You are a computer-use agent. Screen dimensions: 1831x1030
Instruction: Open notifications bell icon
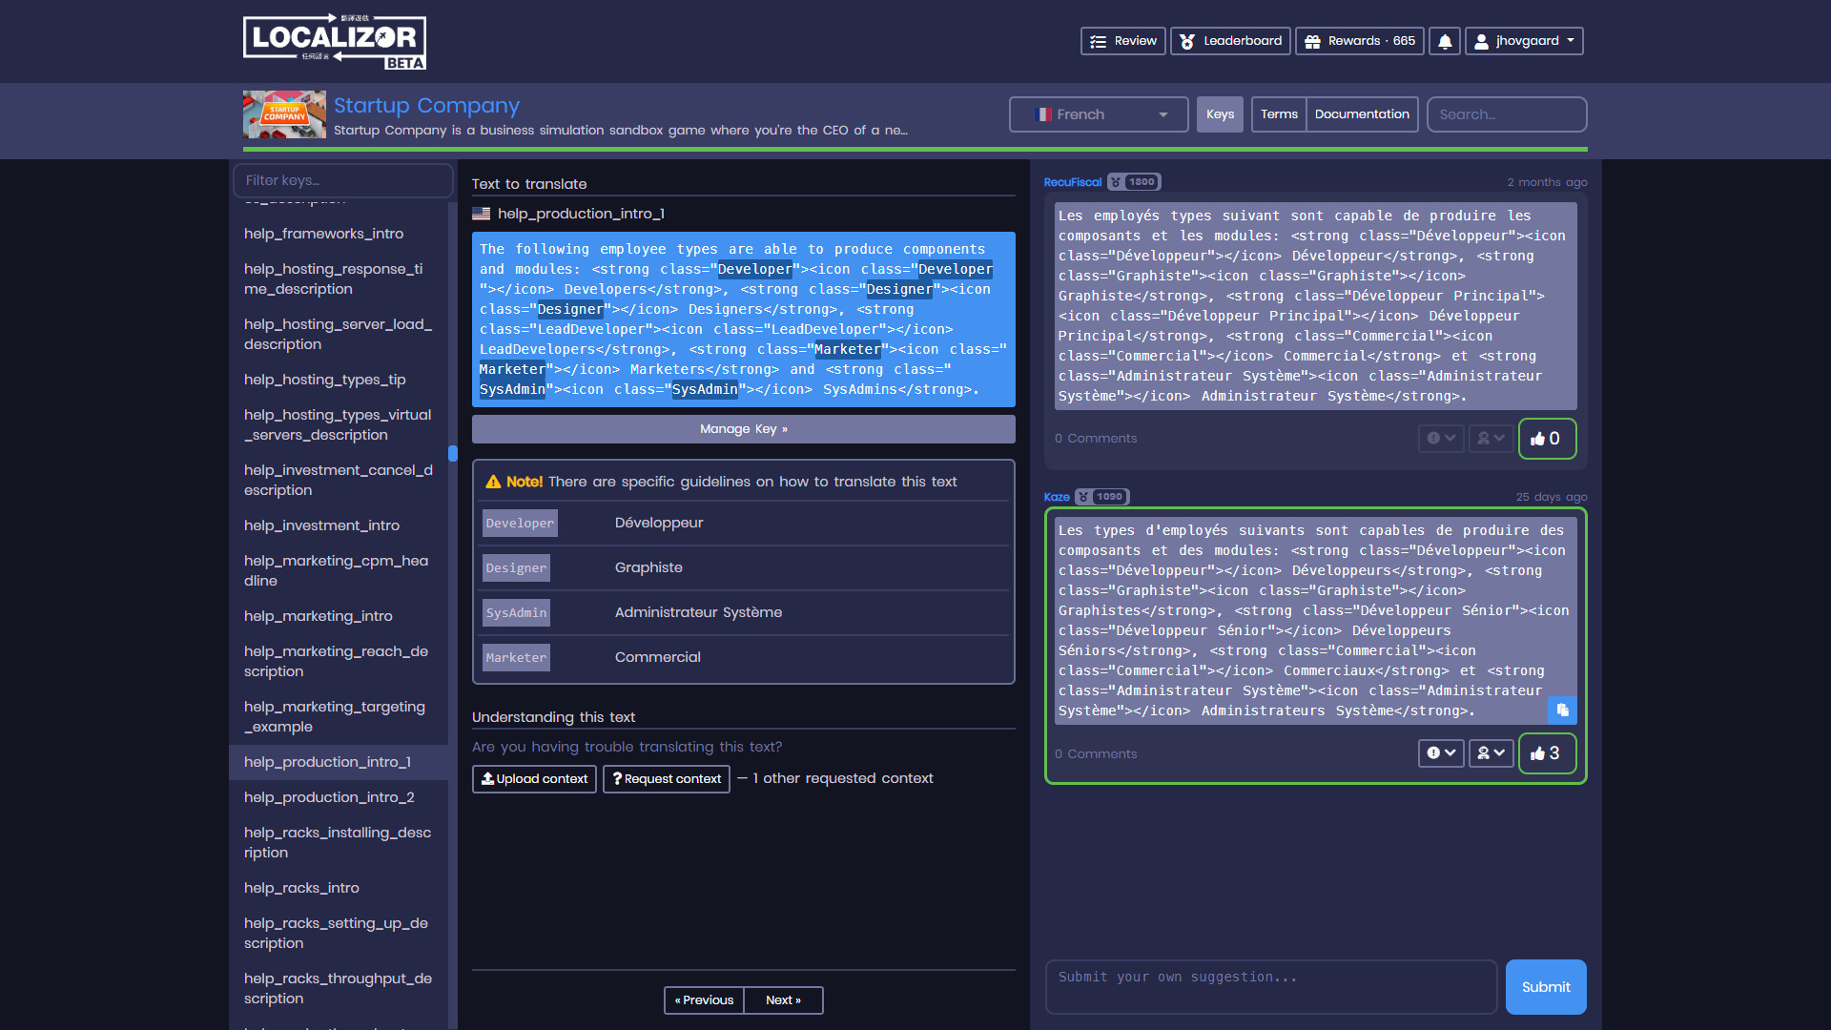coord(1445,41)
